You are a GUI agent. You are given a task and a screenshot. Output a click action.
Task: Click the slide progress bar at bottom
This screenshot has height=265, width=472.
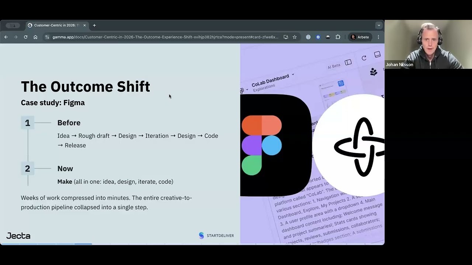tap(192, 244)
